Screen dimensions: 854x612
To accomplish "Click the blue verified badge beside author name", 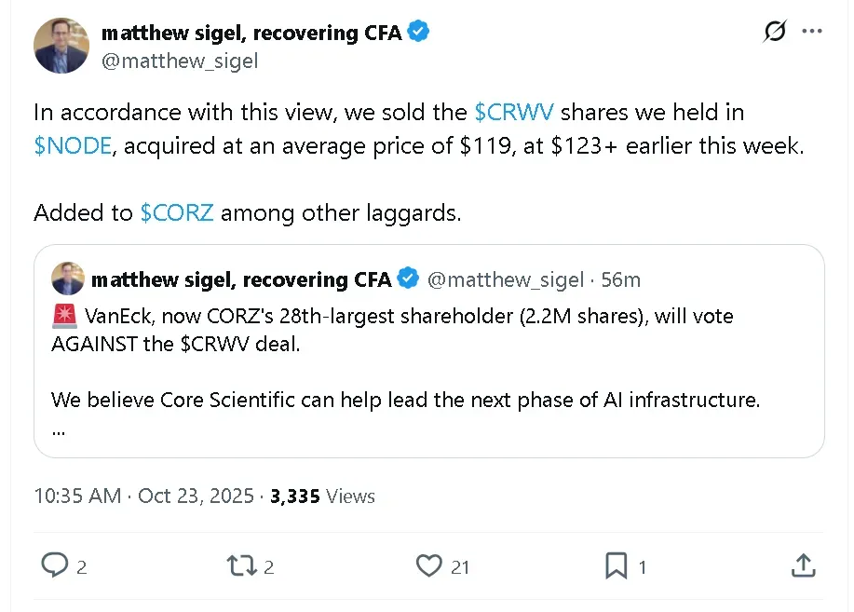I will tap(419, 33).
